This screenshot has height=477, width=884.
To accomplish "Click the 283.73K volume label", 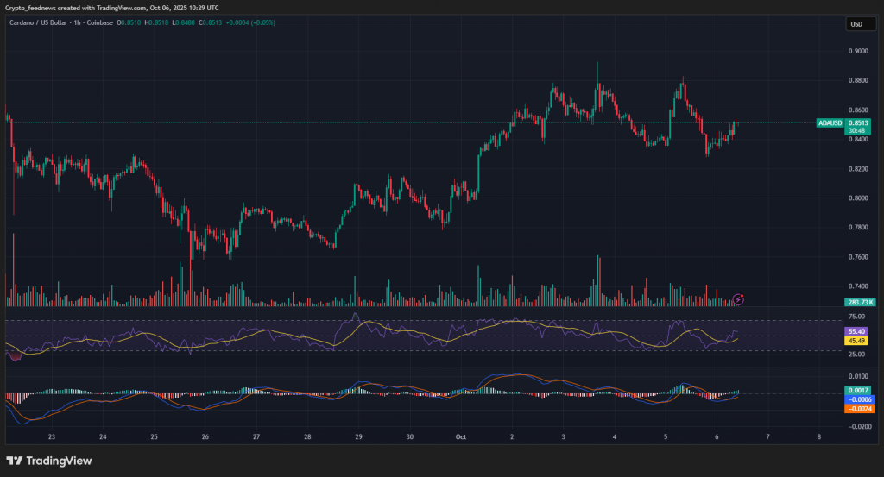I will (x=859, y=302).
